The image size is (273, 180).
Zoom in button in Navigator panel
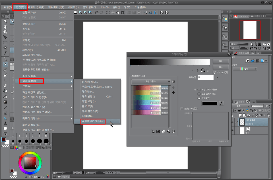[x=255, y=44]
